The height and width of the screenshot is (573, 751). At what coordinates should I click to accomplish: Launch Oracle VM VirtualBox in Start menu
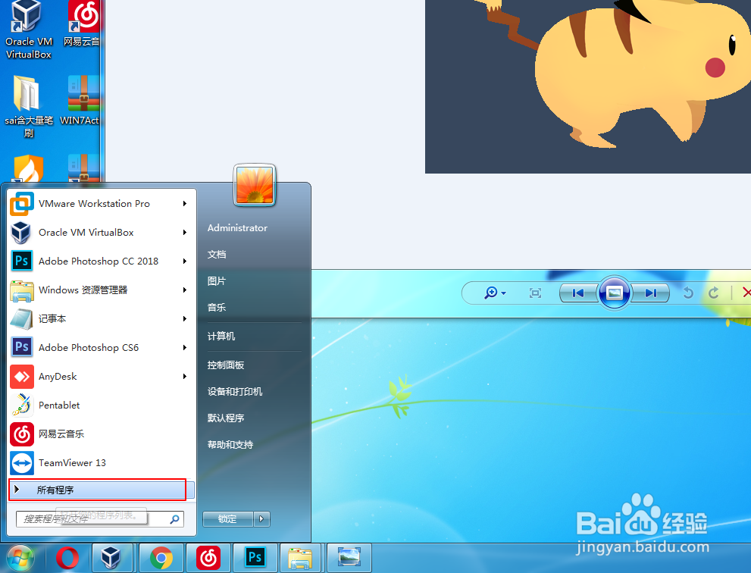tap(99, 233)
